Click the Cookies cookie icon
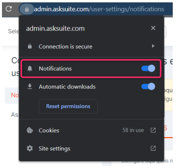The width and height of the screenshot is (180, 168). [x=30, y=130]
